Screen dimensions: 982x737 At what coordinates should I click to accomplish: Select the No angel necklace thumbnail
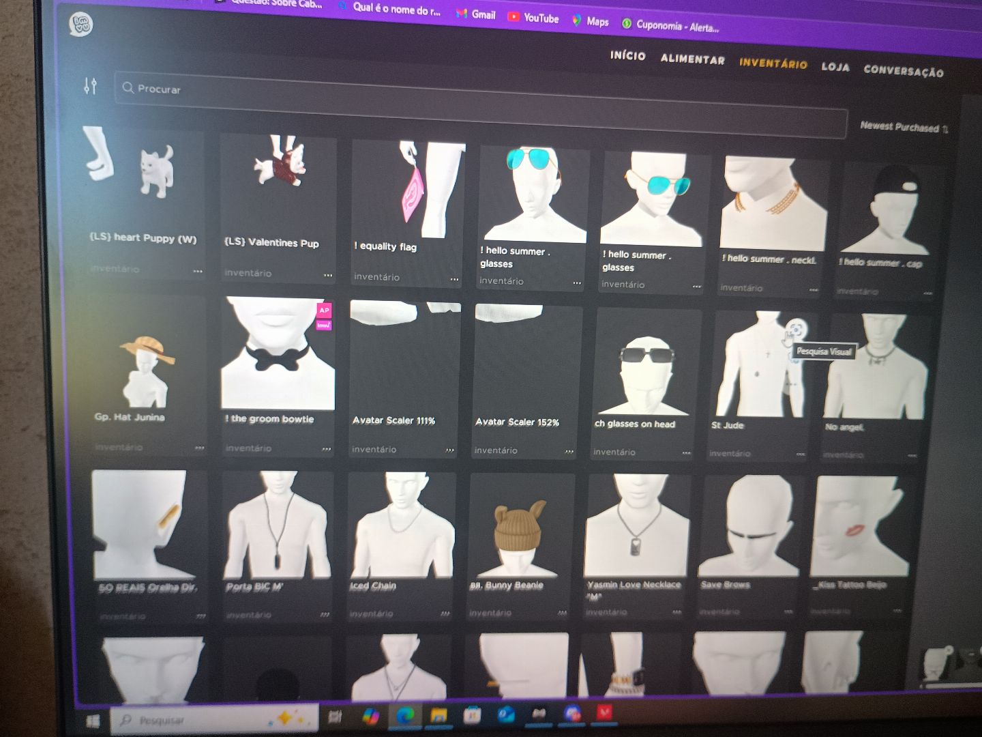[874, 366]
